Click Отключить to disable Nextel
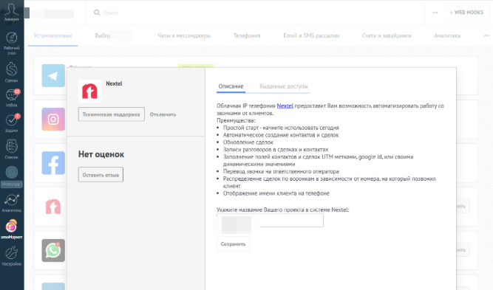The width and height of the screenshot is (493, 290). pos(163,114)
